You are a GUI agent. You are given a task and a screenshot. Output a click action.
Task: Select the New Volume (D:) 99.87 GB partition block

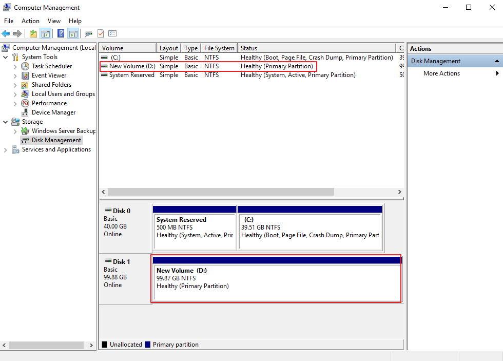[x=277, y=278]
